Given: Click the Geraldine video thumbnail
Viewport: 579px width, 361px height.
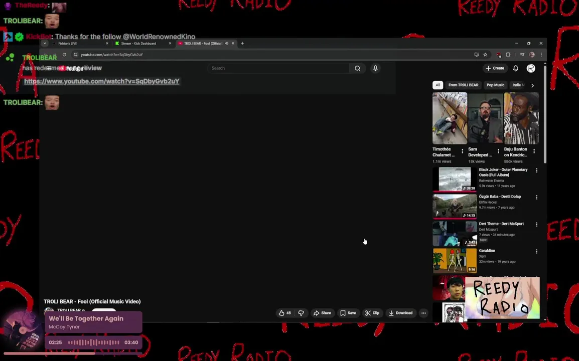Looking at the screenshot, I should [x=455, y=260].
